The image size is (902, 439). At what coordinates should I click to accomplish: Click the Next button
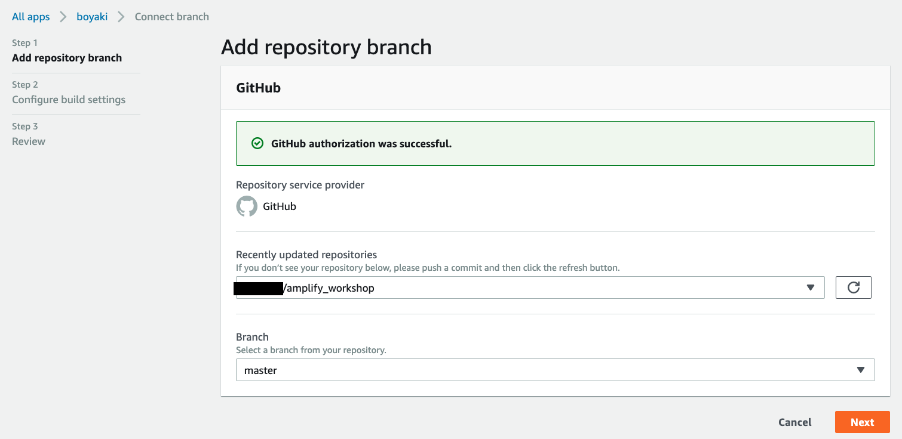[x=863, y=422]
